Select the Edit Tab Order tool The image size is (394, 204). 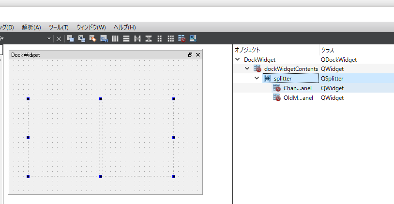104,39
